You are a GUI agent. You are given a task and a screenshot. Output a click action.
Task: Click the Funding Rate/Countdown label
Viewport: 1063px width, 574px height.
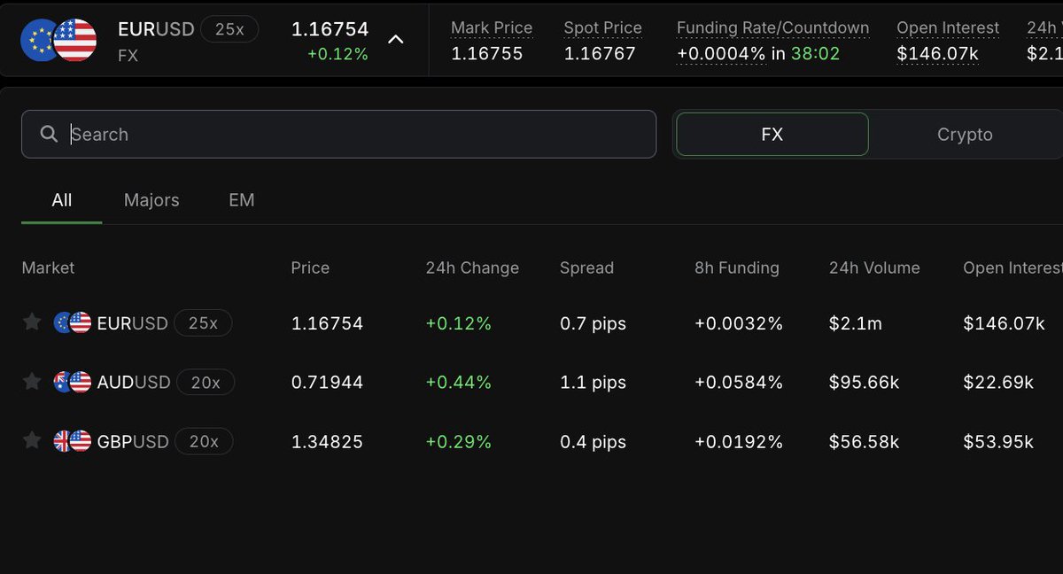click(x=772, y=28)
